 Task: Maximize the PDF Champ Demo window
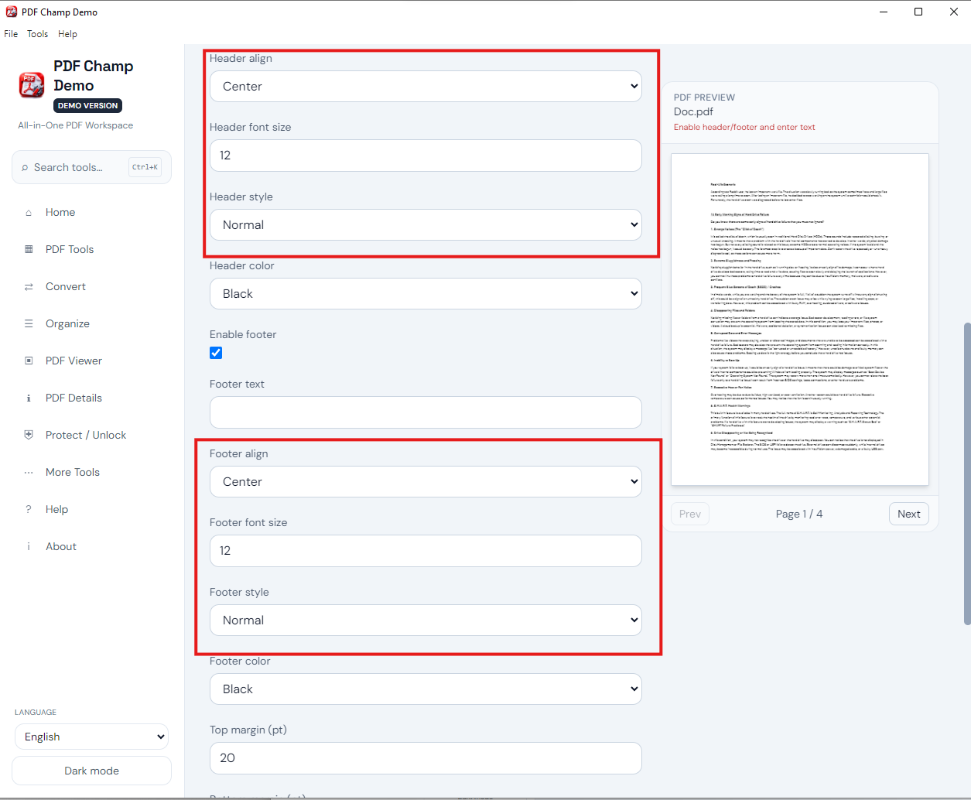(918, 12)
